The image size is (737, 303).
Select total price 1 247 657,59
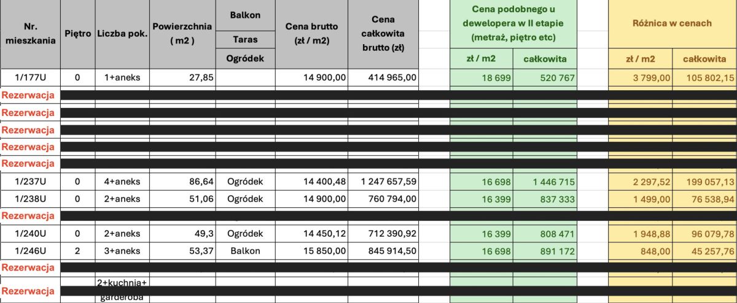[x=383, y=182]
